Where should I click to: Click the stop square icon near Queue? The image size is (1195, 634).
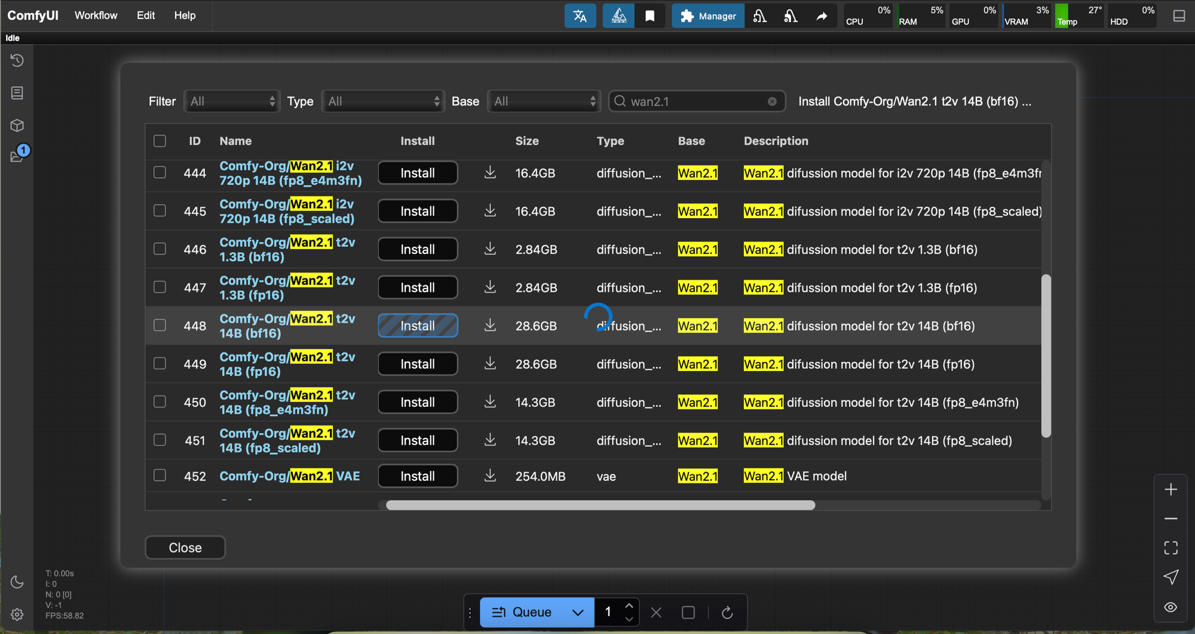688,612
